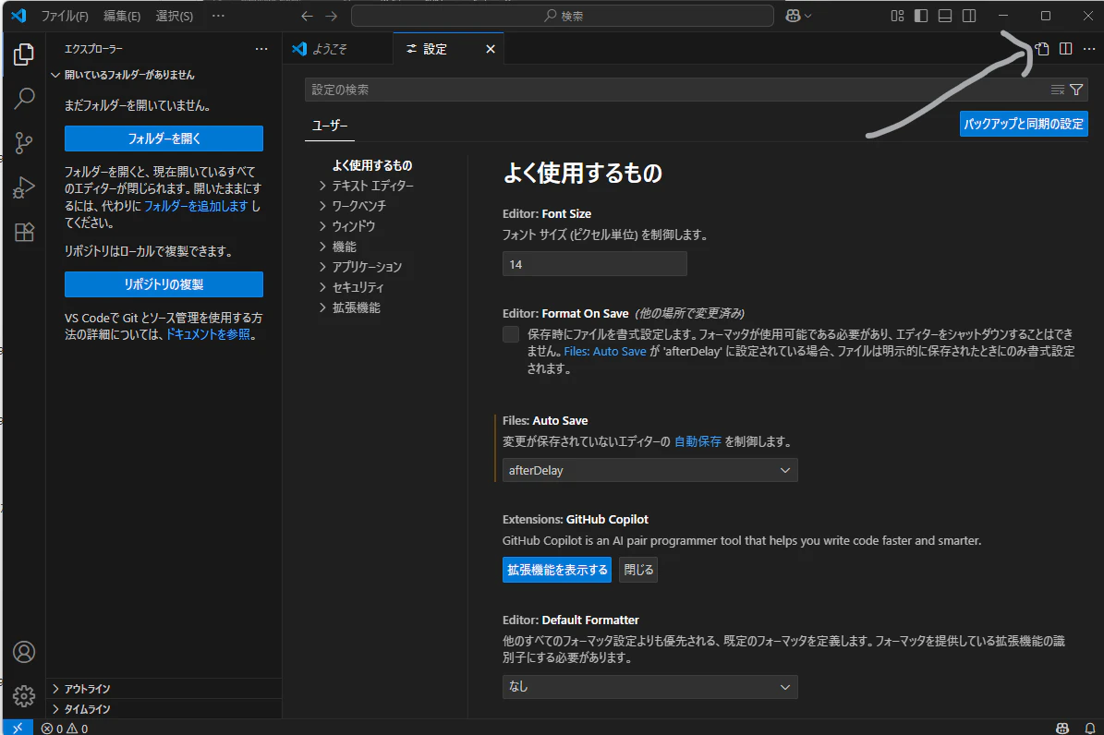Click the remote window status icon
1104x735 pixels.
click(18, 728)
